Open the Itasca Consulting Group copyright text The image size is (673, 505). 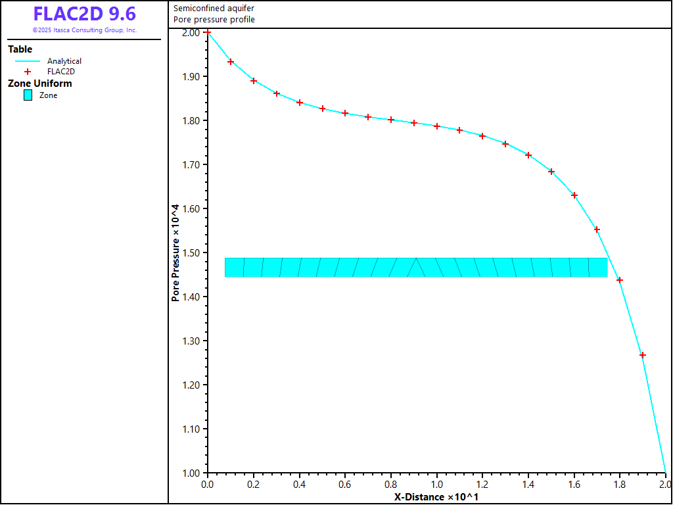click(x=84, y=30)
